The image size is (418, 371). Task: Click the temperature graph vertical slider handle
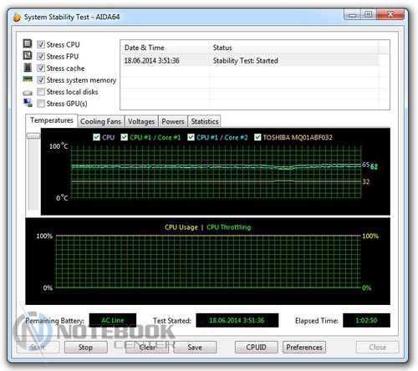coord(33,135)
